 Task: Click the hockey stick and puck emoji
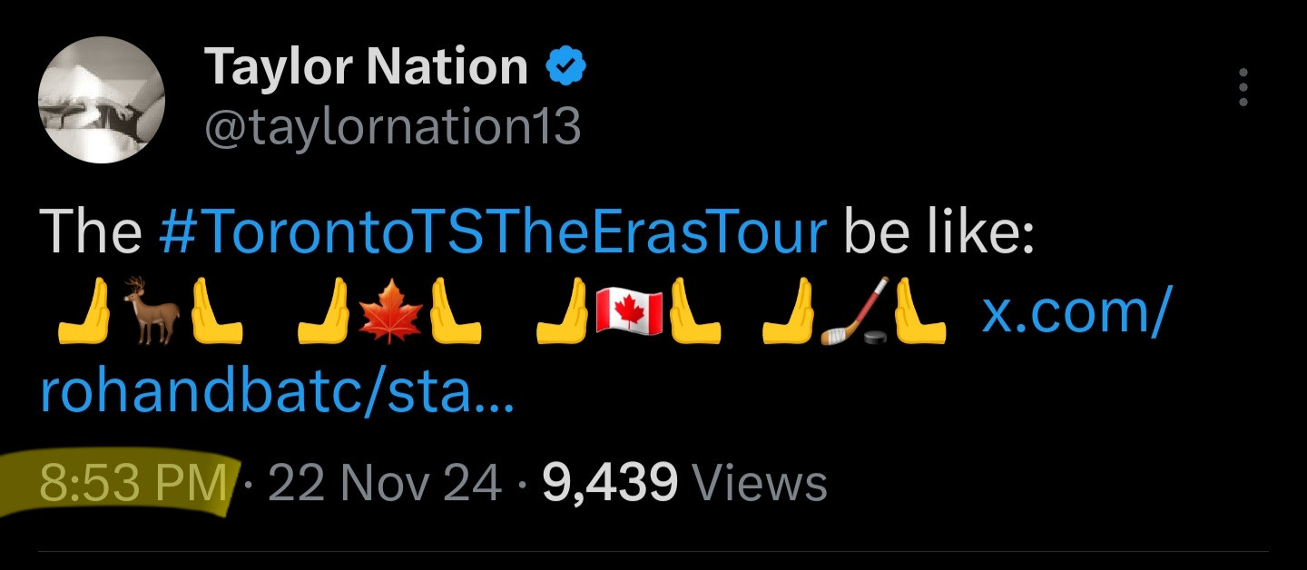pos(853,311)
